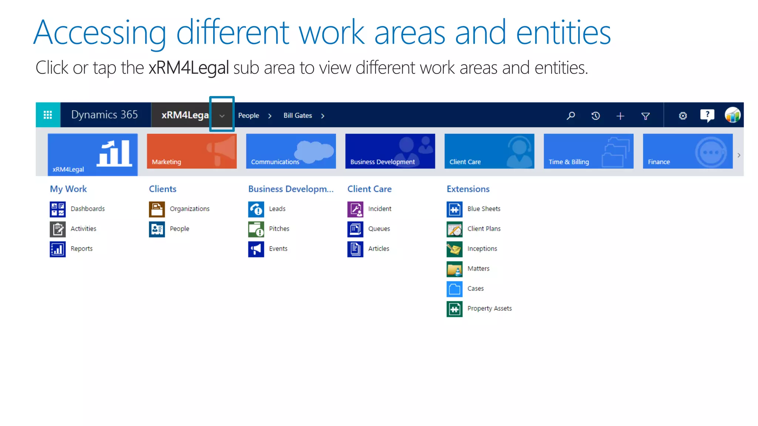Expand the xRM4Legal area dropdown chevron
The image size is (758, 426).
[222, 116]
